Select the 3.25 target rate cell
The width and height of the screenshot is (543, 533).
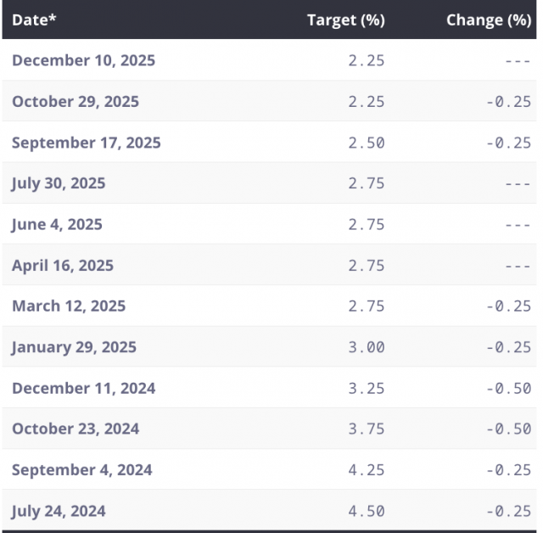point(367,388)
